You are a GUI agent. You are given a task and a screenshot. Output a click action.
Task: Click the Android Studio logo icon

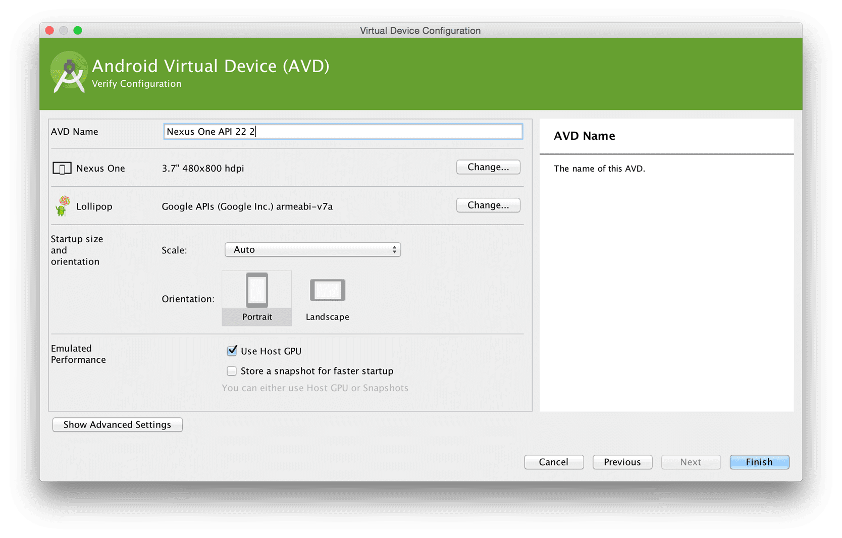(x=69, y=73)
